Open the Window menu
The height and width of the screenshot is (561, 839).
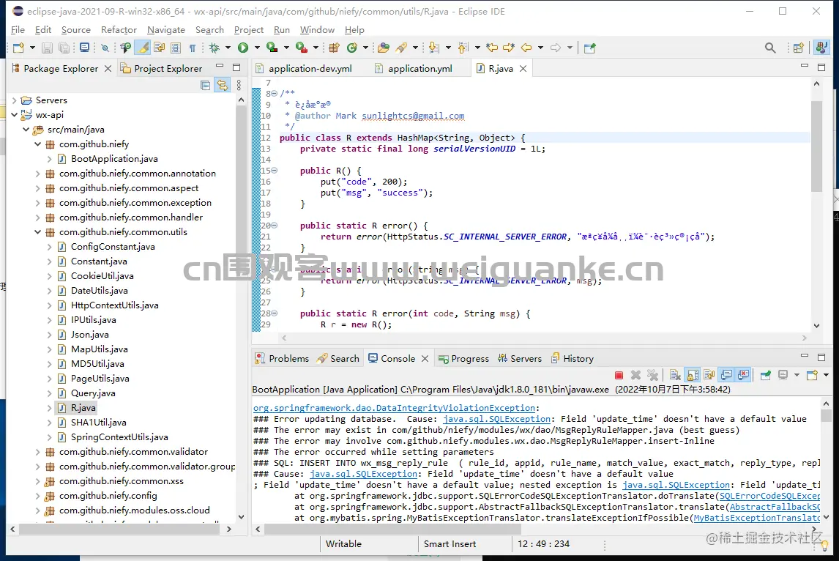(x=317, y=30)
